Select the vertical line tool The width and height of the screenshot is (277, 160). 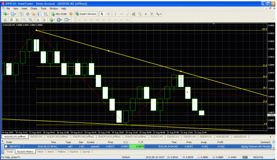coord(115,14)
